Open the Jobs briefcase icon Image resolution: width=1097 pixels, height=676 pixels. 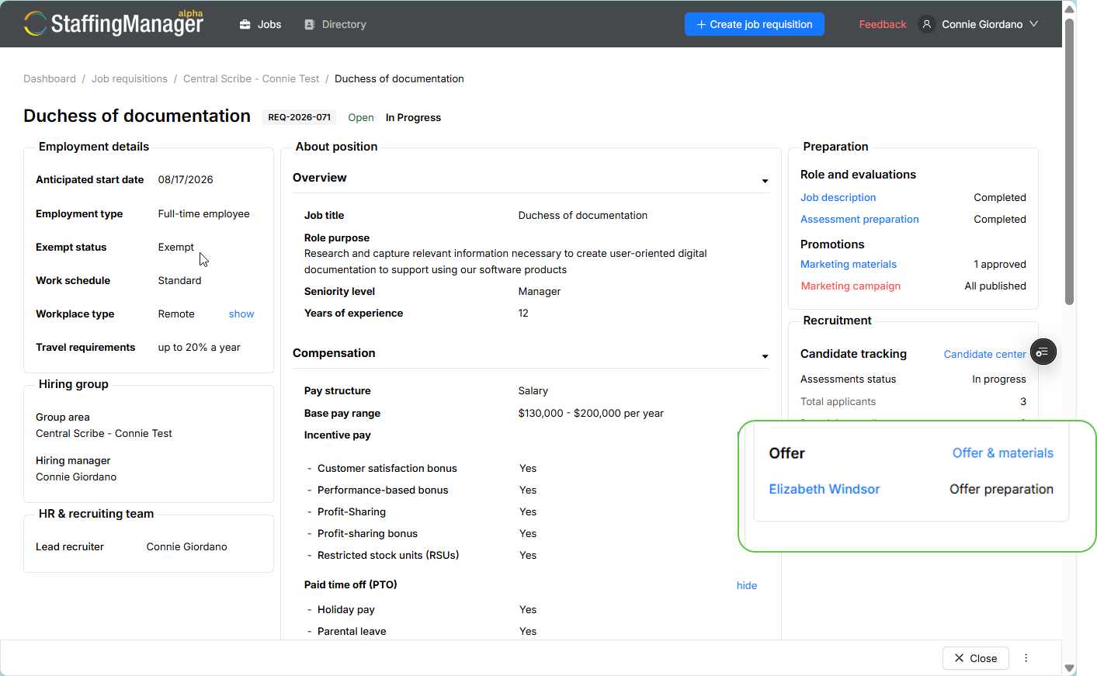click(245, 25)
